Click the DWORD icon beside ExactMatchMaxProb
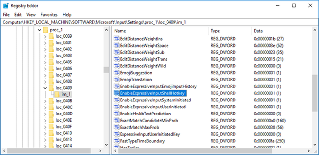The image size is (319, 155). [x=116, y=127]
